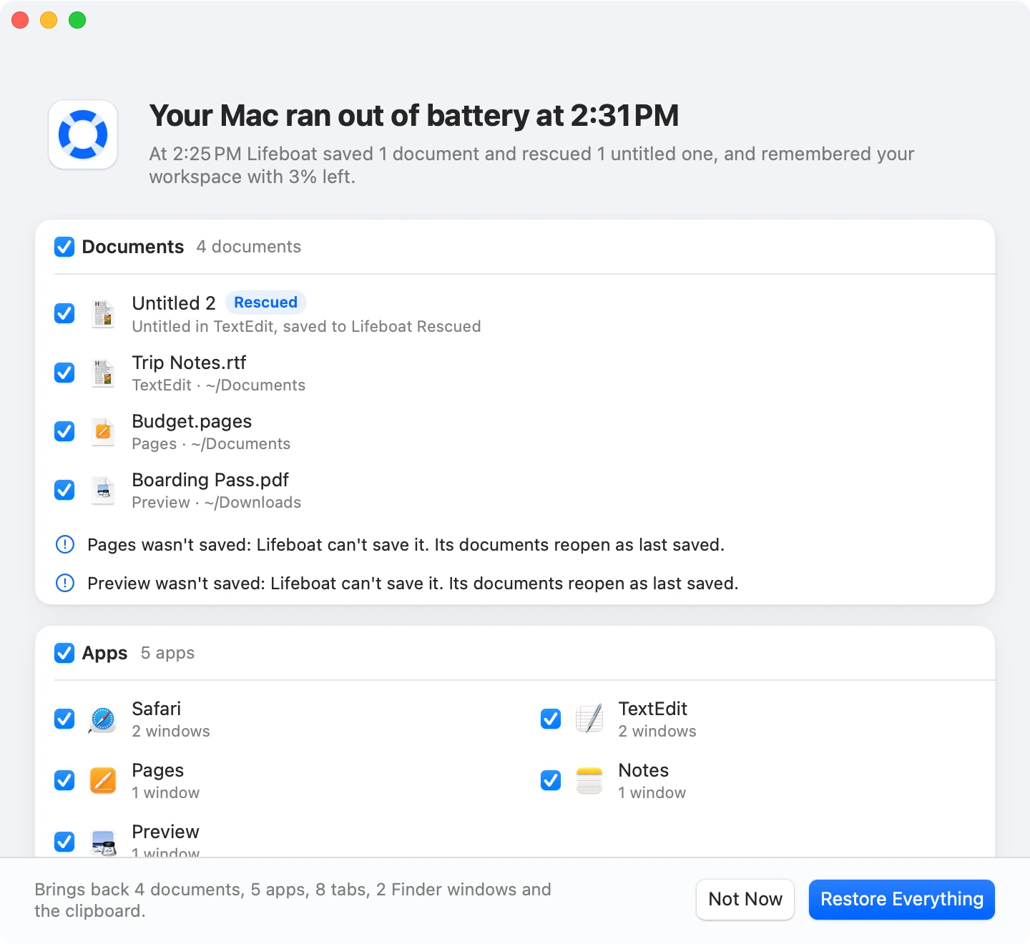Toggle the Preview app checkbox
This screenshot has height=944, width=1030.
64,842
